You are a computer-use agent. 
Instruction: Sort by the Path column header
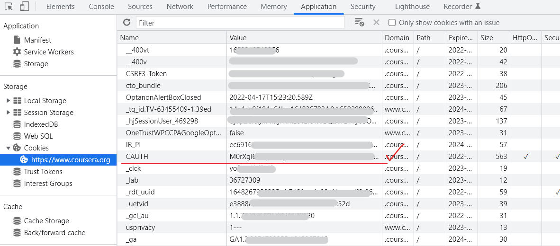click(430, 37)
